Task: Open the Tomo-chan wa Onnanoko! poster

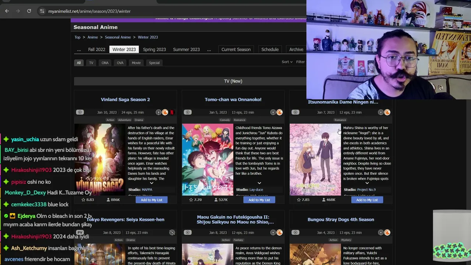Action: [208, 159]
